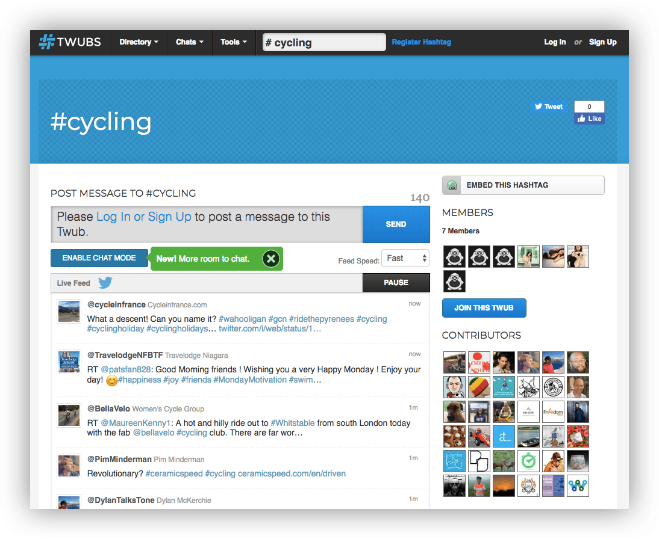Screen dimensions: 659x539
Task: Click the Register Hashtag link
Action: [x=421, y=42]
